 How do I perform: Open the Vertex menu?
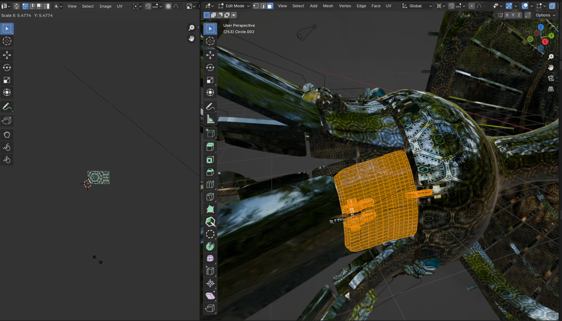tap(345, 6)
